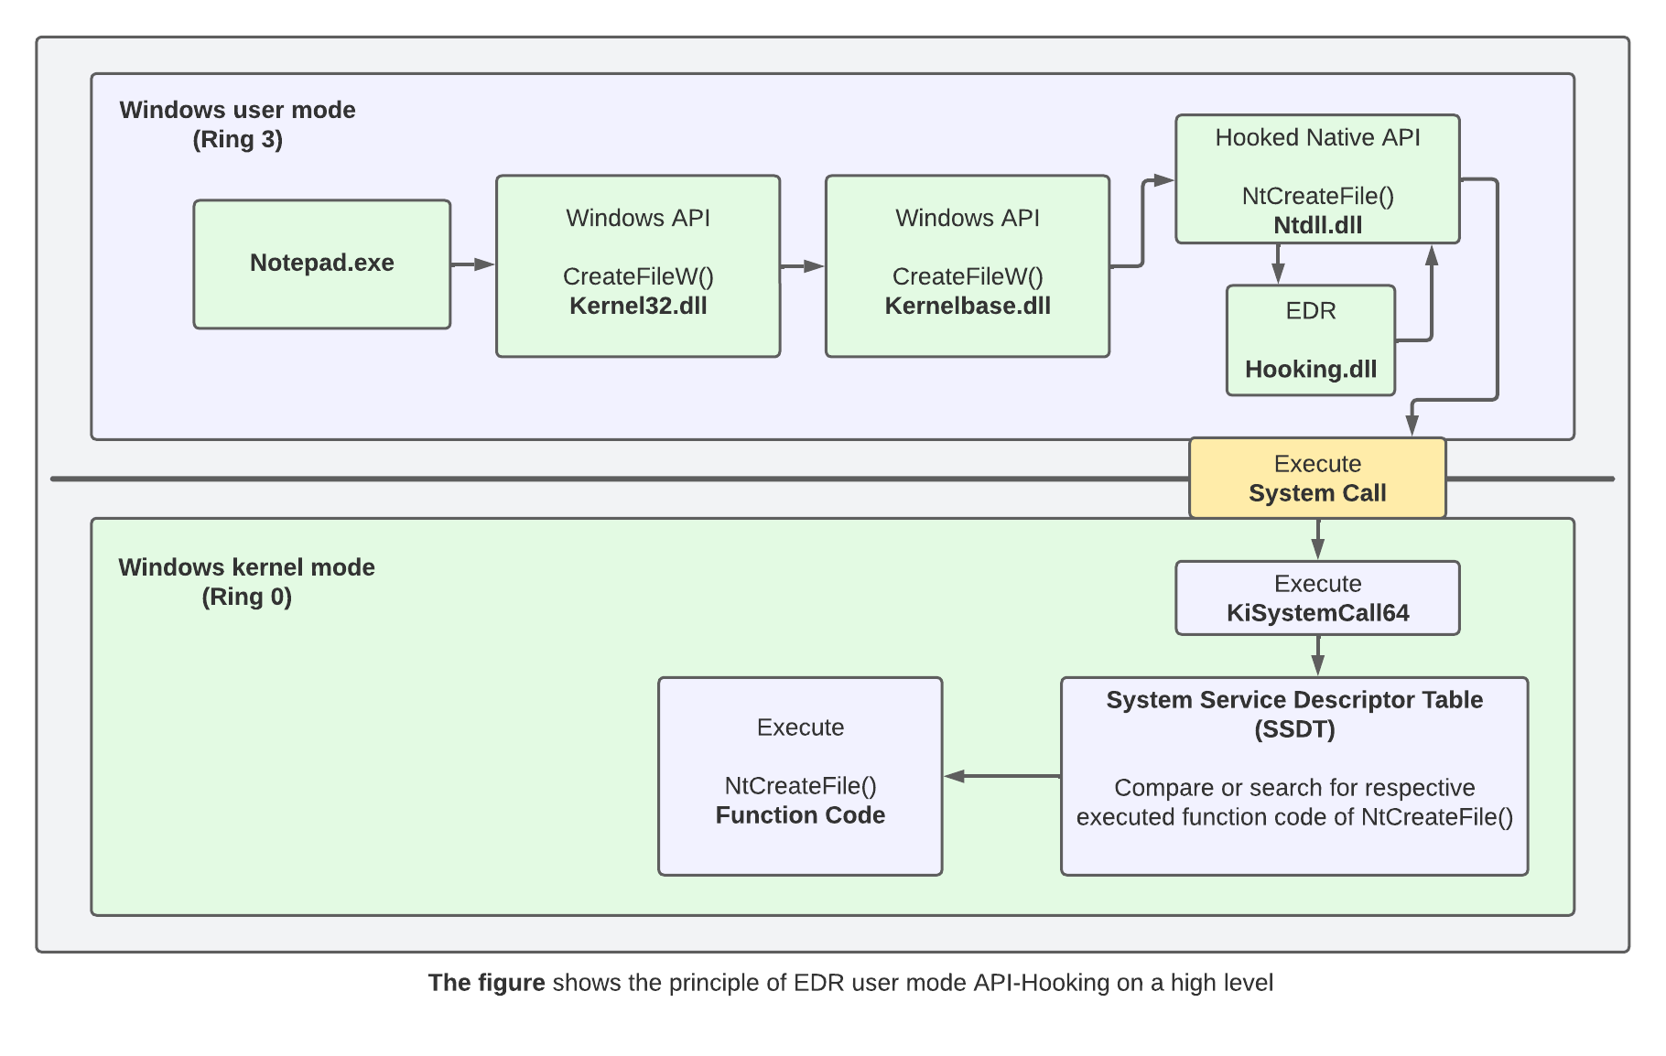
Task: Click the down arrow from Ntdll.dll to EDR
Action: pyautogui.click(x=1278, y=264)
